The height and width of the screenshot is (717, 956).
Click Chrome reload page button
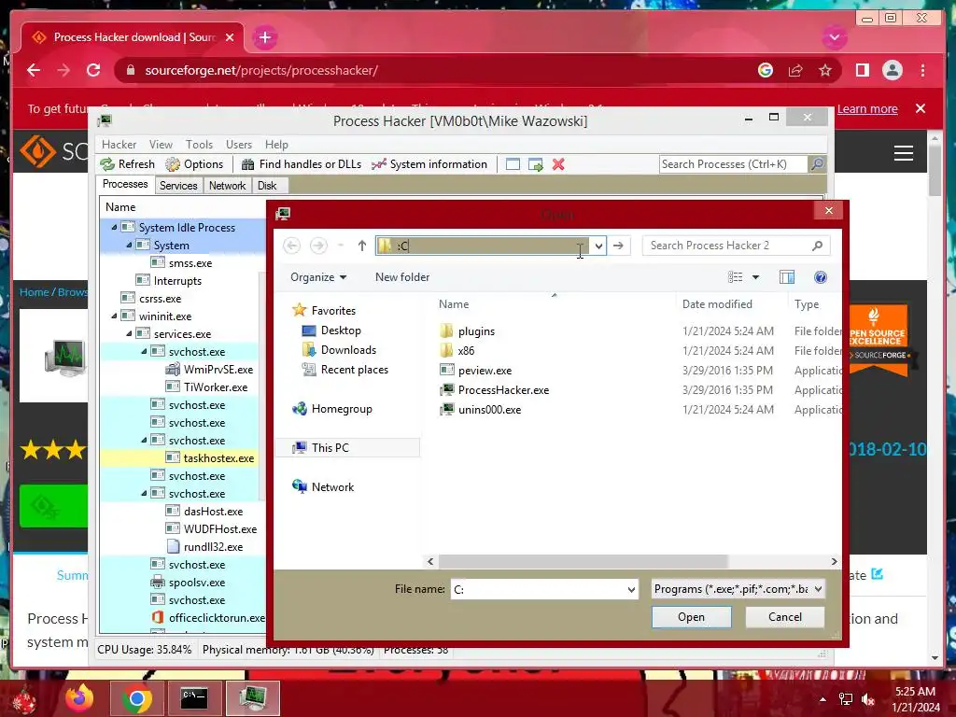93,70
